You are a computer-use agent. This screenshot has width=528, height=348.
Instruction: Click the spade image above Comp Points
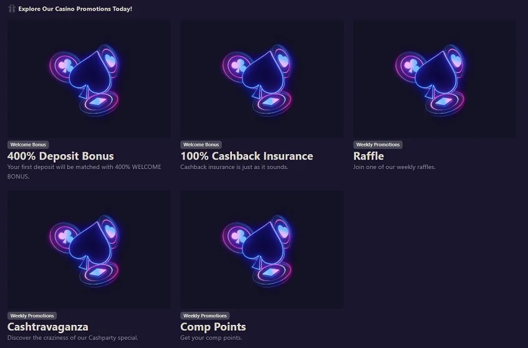(262, 249)
